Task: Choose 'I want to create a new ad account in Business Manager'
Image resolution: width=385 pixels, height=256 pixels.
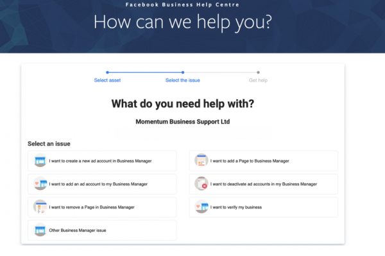Action: [102, 161]
